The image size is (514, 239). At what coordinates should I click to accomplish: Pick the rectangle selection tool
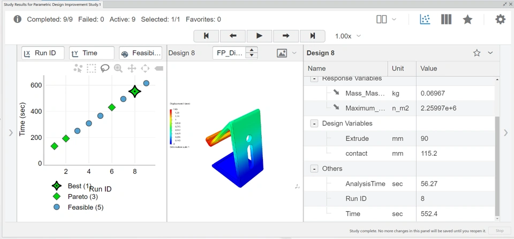tap(92, 68)
